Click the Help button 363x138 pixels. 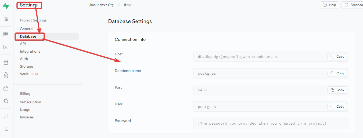[x=329, y=5]
